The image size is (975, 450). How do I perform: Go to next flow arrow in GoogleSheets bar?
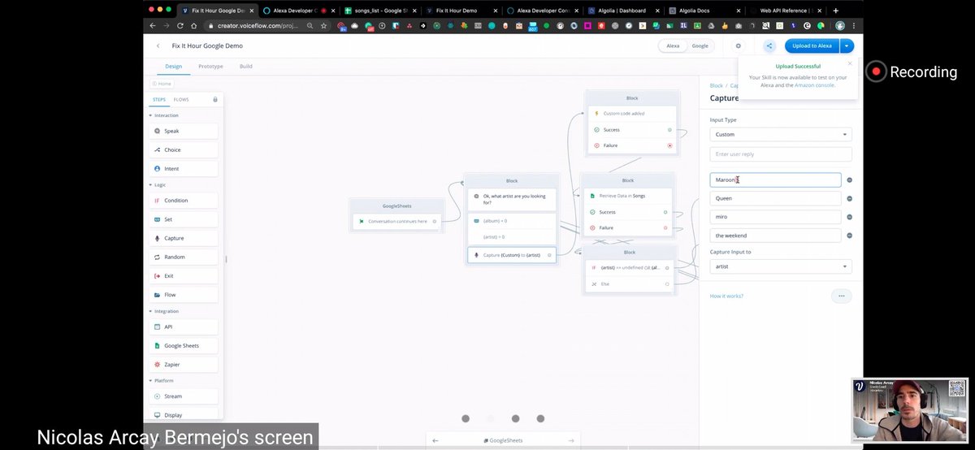(x=572, y=440)
